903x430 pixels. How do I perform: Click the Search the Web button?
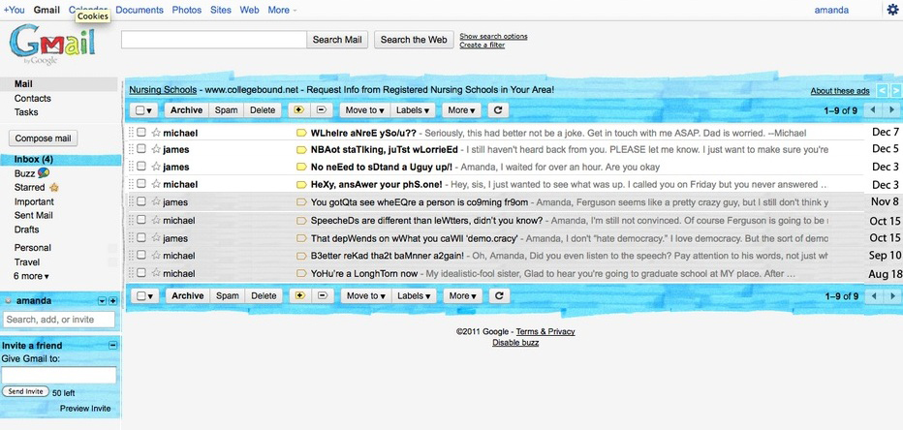click(414, 40)
